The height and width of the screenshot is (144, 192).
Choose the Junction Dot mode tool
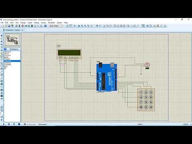tap(2, 42)
